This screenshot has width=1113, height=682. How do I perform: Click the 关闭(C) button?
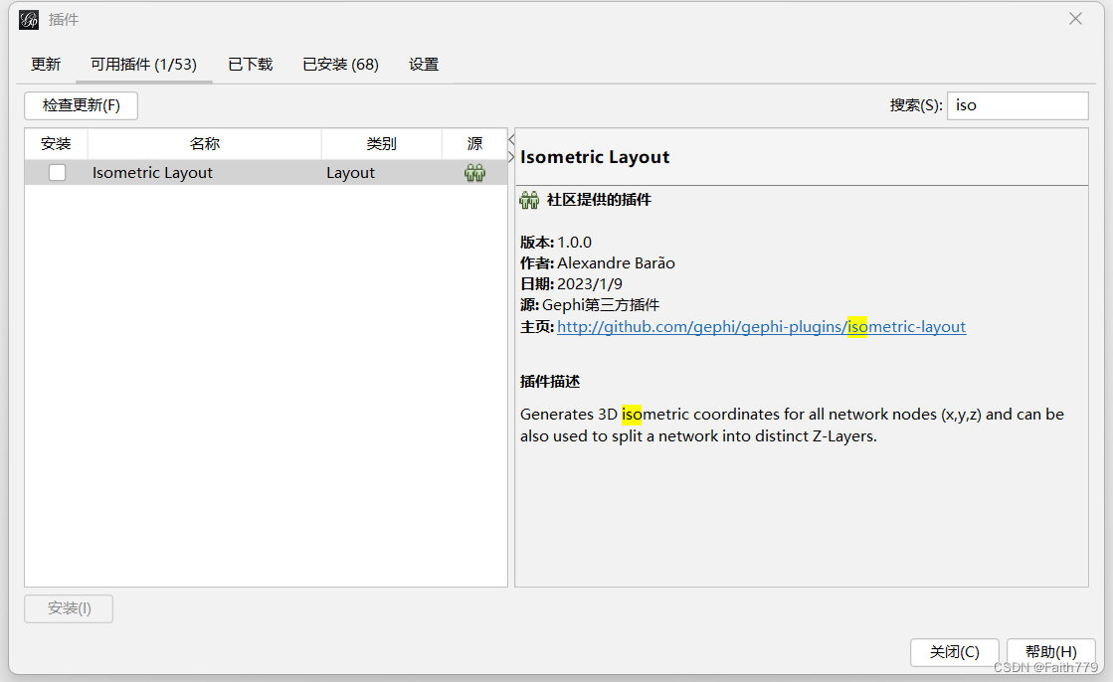955,652
